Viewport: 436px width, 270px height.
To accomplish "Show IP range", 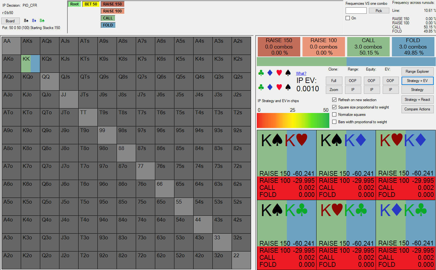I will pos(353,90).
